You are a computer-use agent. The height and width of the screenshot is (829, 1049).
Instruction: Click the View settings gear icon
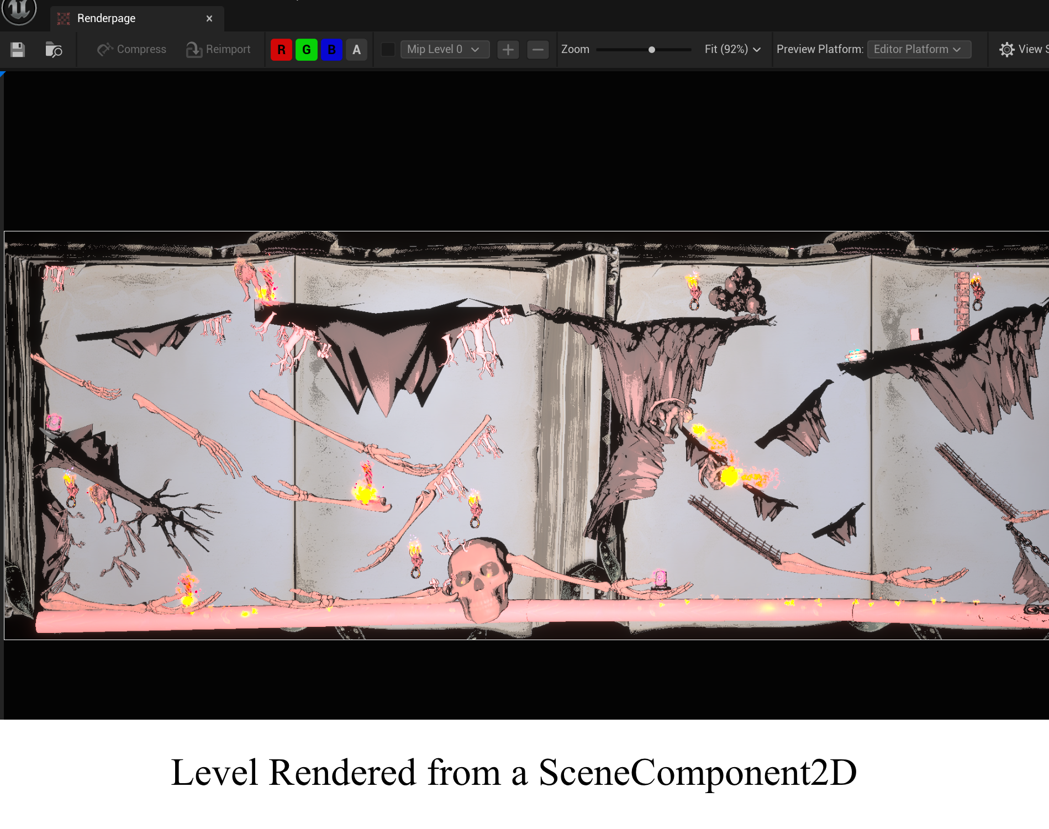click(x=1006, y=50)
